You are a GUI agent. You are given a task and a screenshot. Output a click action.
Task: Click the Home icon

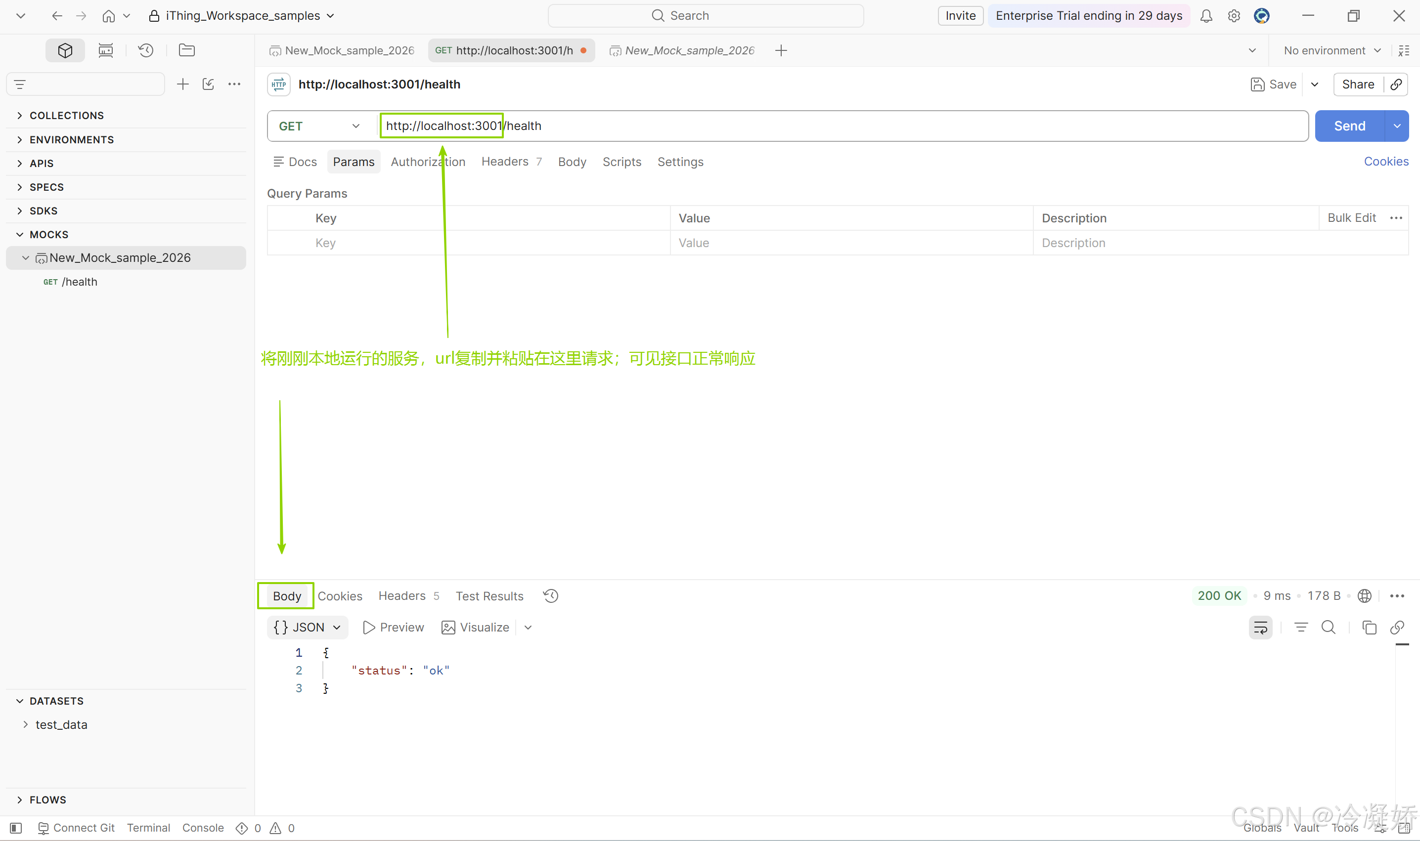[x=108, y=16]
